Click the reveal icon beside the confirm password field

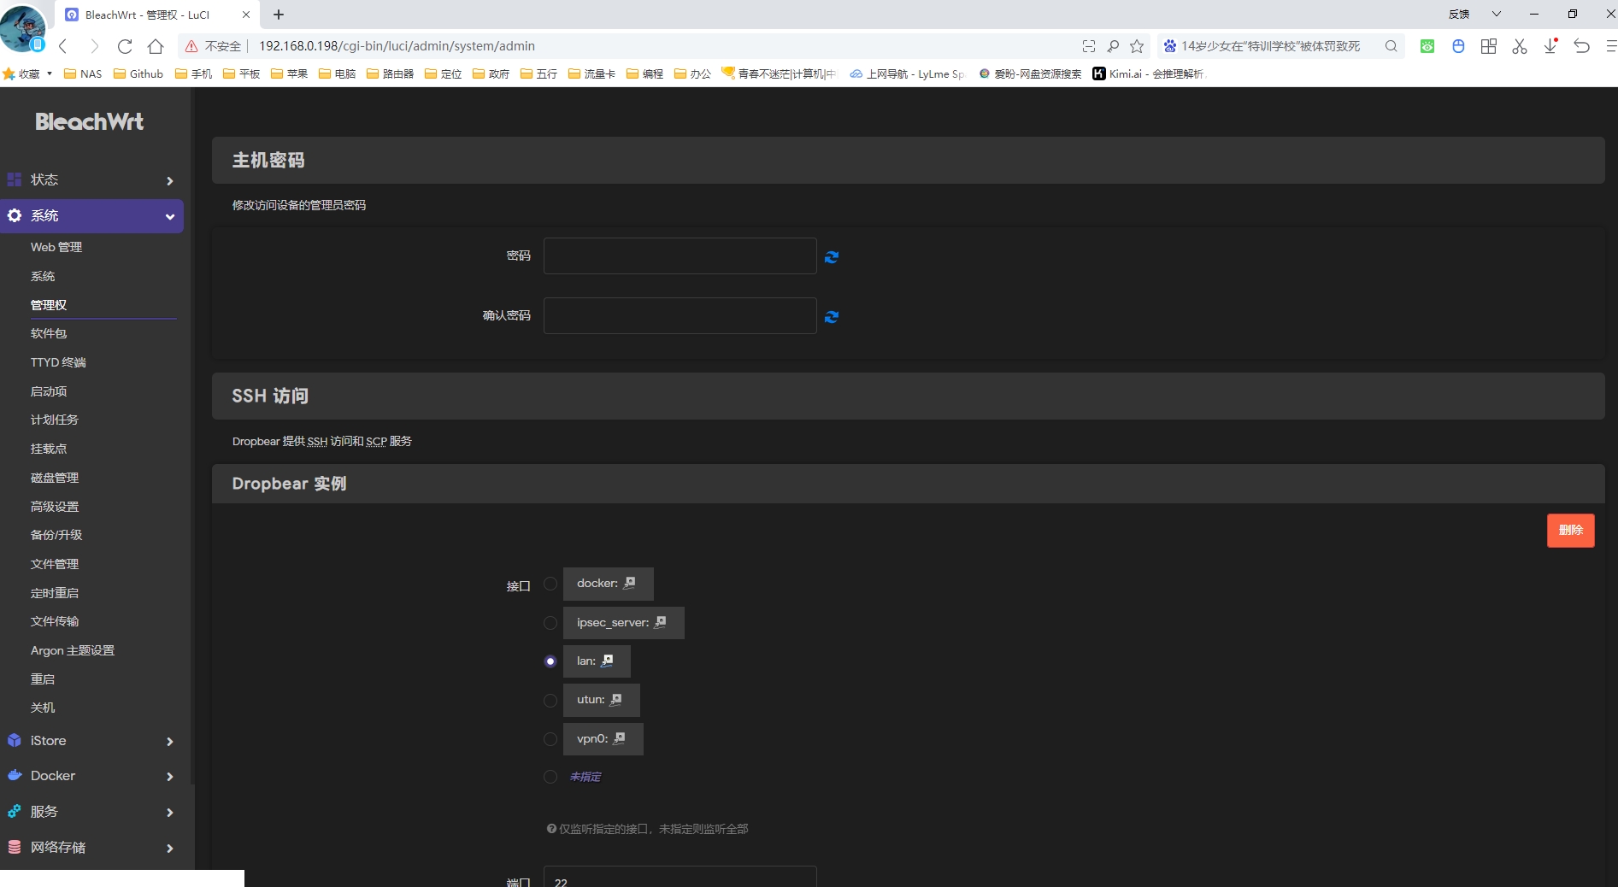pyautogui.click(x=831, y=317)
